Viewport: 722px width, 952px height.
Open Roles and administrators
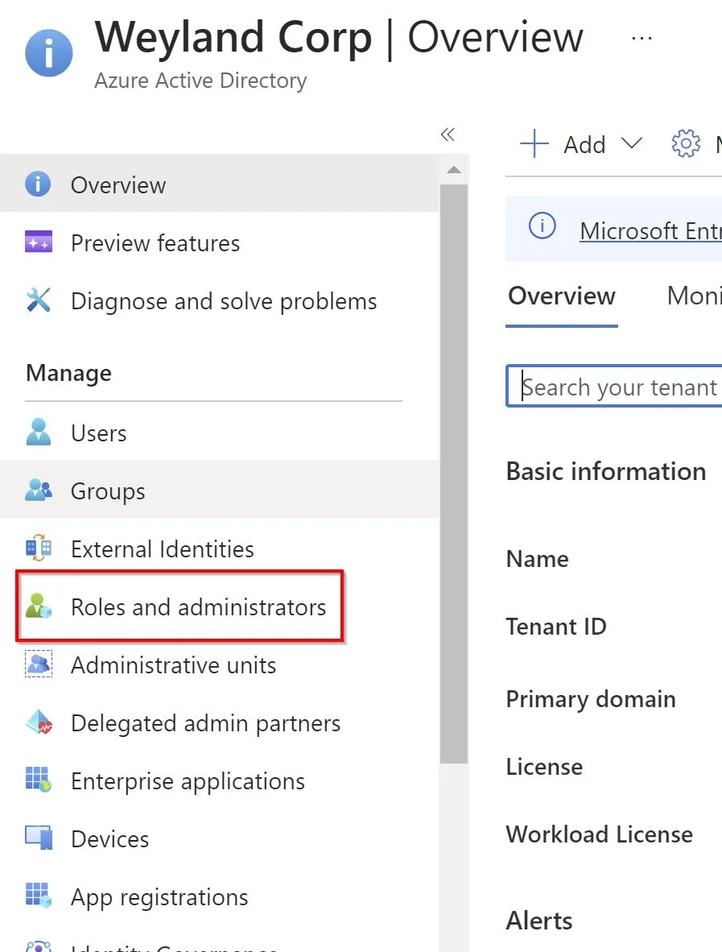[219, 606]
